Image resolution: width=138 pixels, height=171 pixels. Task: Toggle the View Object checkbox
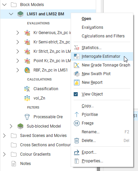point(76,94)
